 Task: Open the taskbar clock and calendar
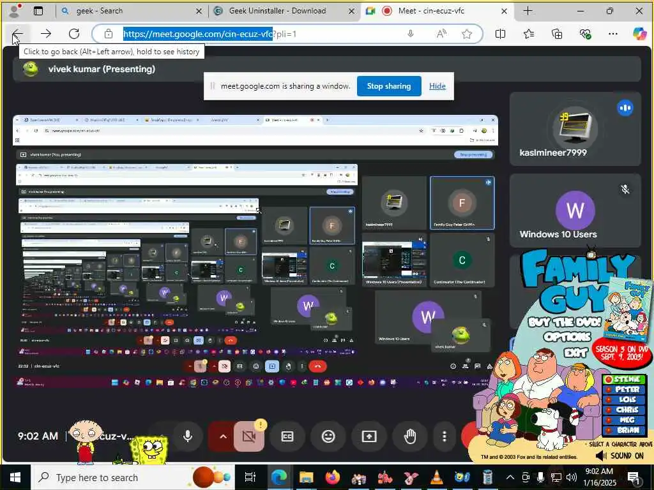point(600,477)
